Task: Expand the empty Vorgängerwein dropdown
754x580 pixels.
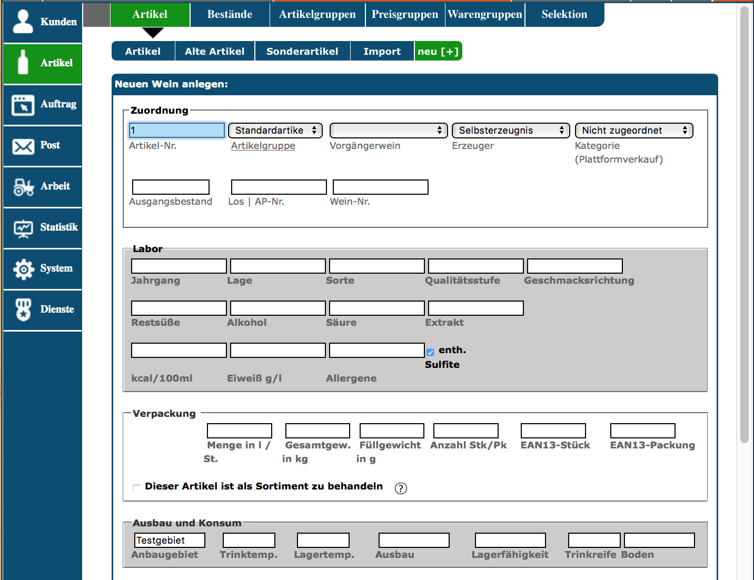Action: pyautogui.click(x=388, y=131)
